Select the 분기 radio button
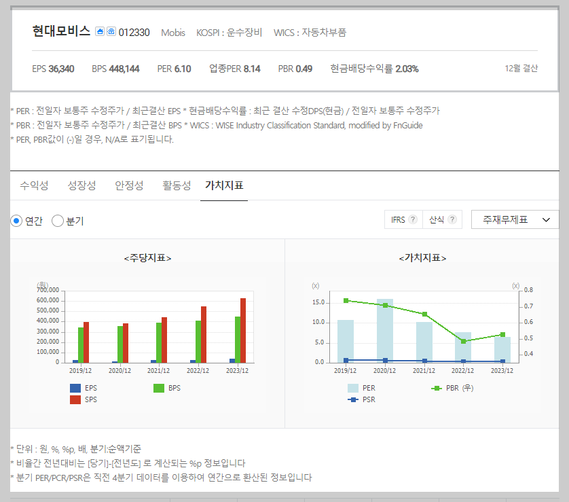Viewport: 569px width, 502px height. click(x=58, y=221)
